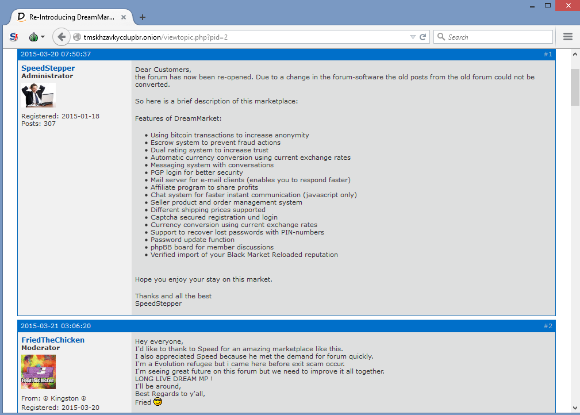Image resolution: width=580 pixels, height=415 pixels.
Task: Click 'Captcha secured registration und login' item
Action: point(214,217)
